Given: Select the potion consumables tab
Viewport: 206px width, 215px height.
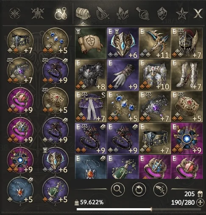Looking at the screenshot, I should (142, 14).
